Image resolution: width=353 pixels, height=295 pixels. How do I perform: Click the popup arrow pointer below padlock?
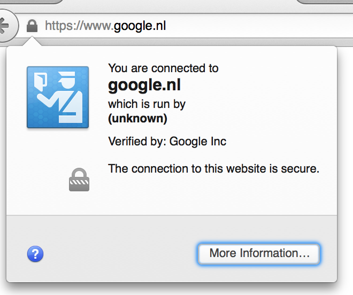(x=32, y=42)
